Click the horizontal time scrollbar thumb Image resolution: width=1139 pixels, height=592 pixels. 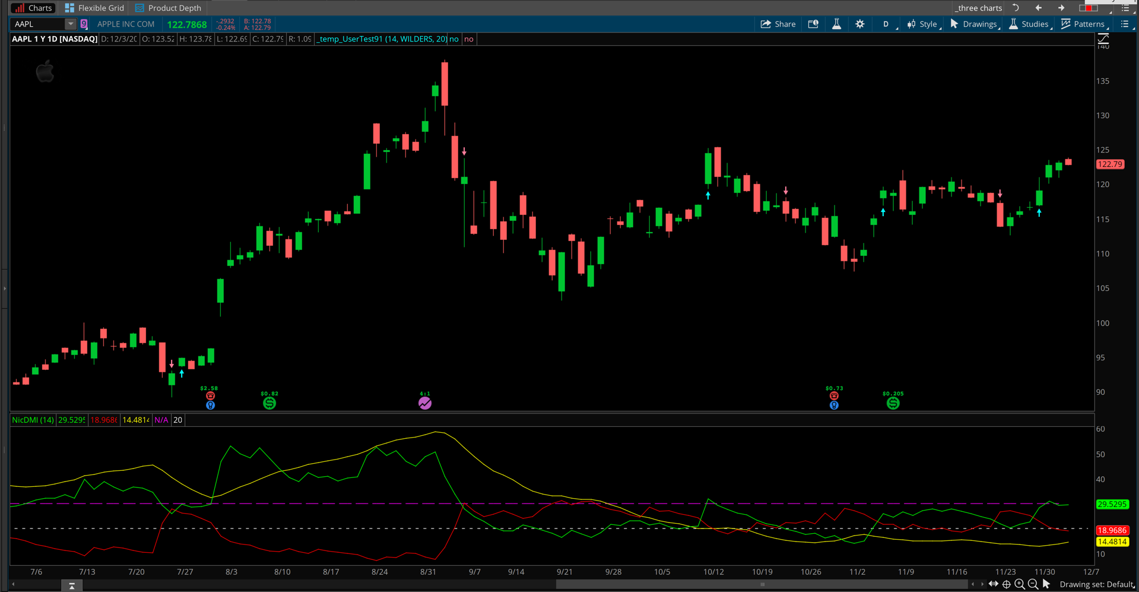tap(762, 584)
